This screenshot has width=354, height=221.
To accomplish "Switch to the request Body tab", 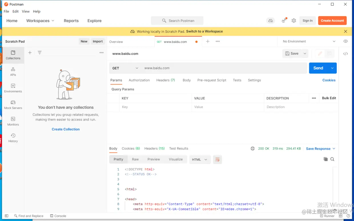I will tap(187, 80).
